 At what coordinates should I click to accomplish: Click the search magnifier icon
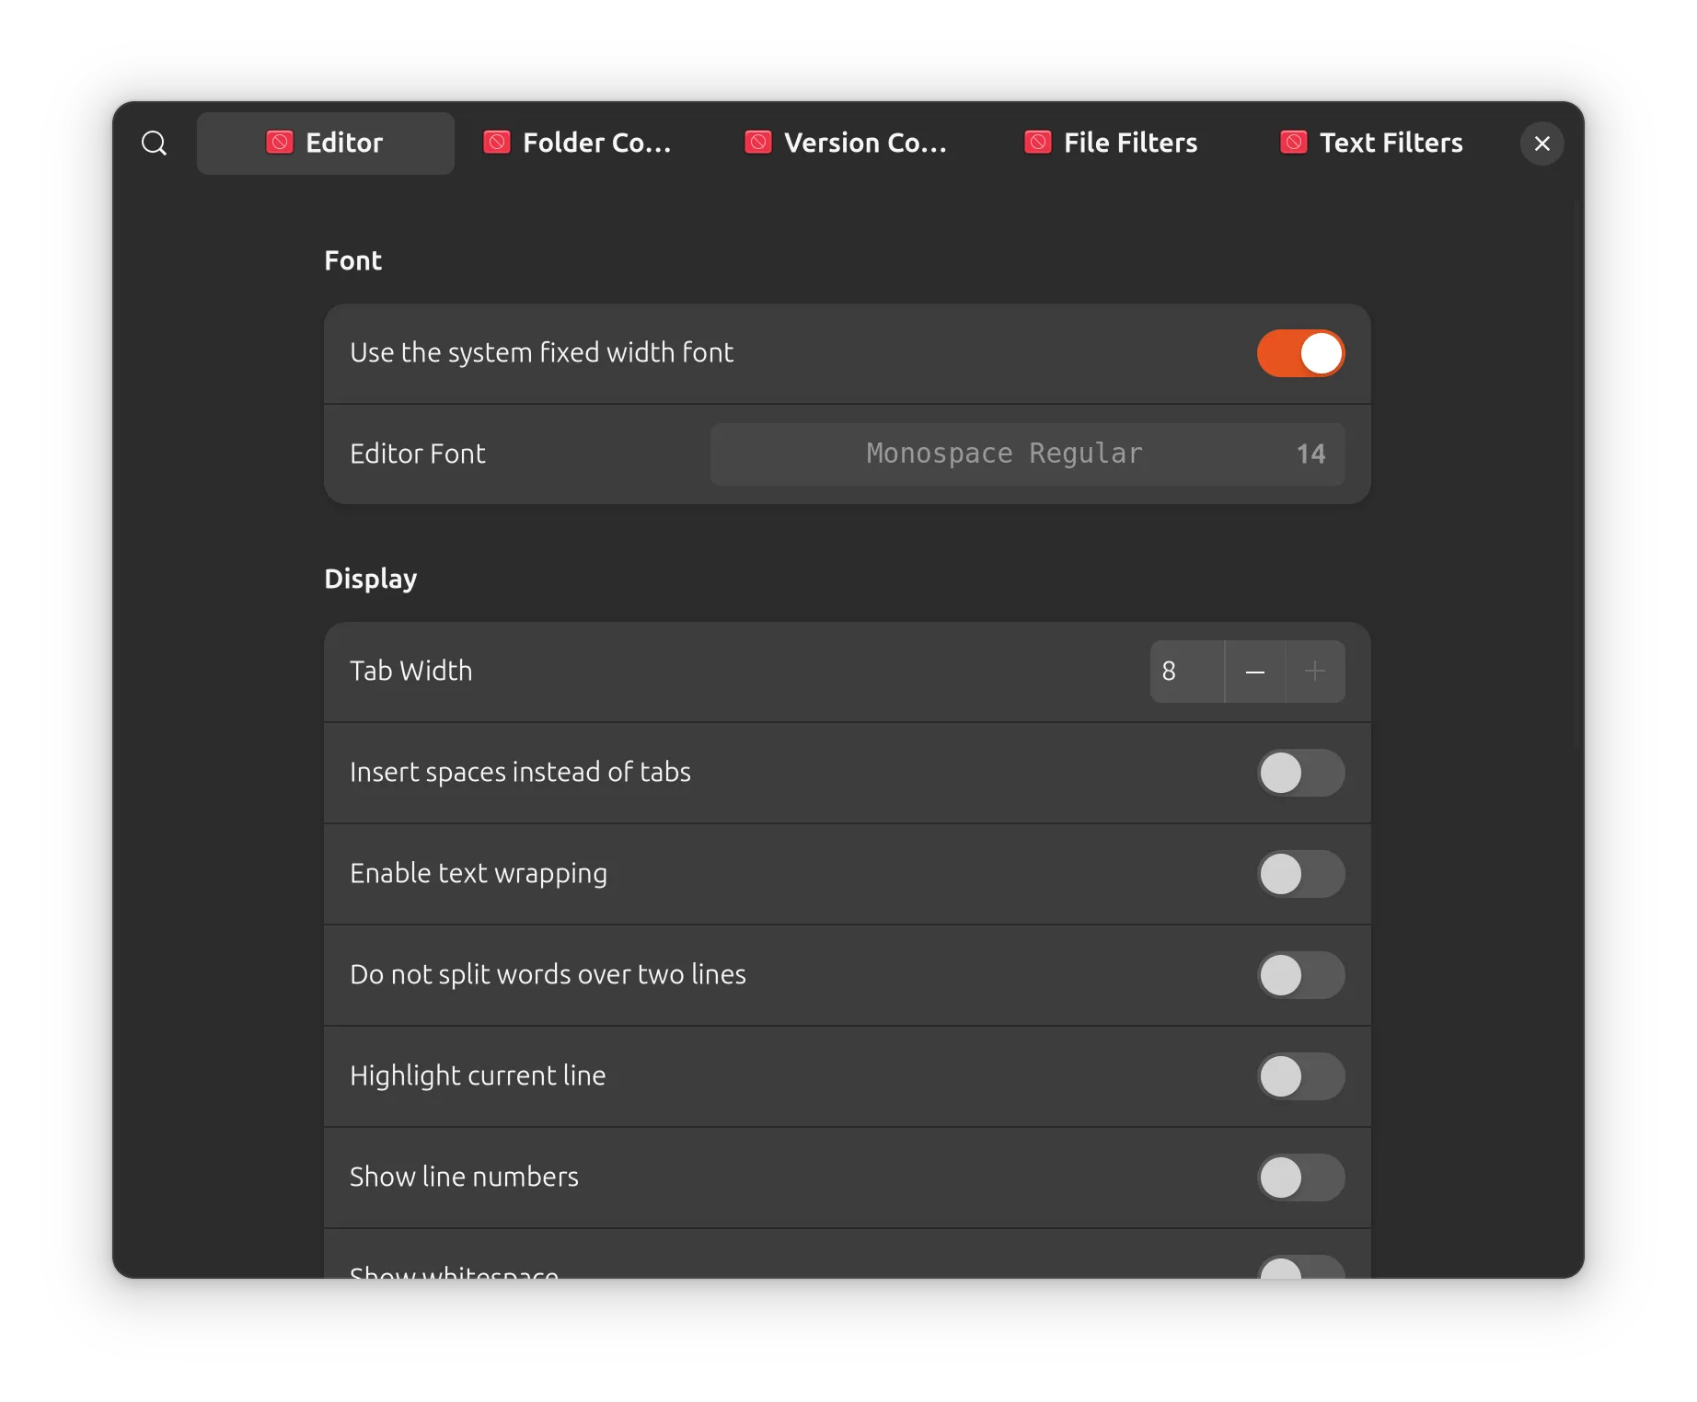pos(154,144)
